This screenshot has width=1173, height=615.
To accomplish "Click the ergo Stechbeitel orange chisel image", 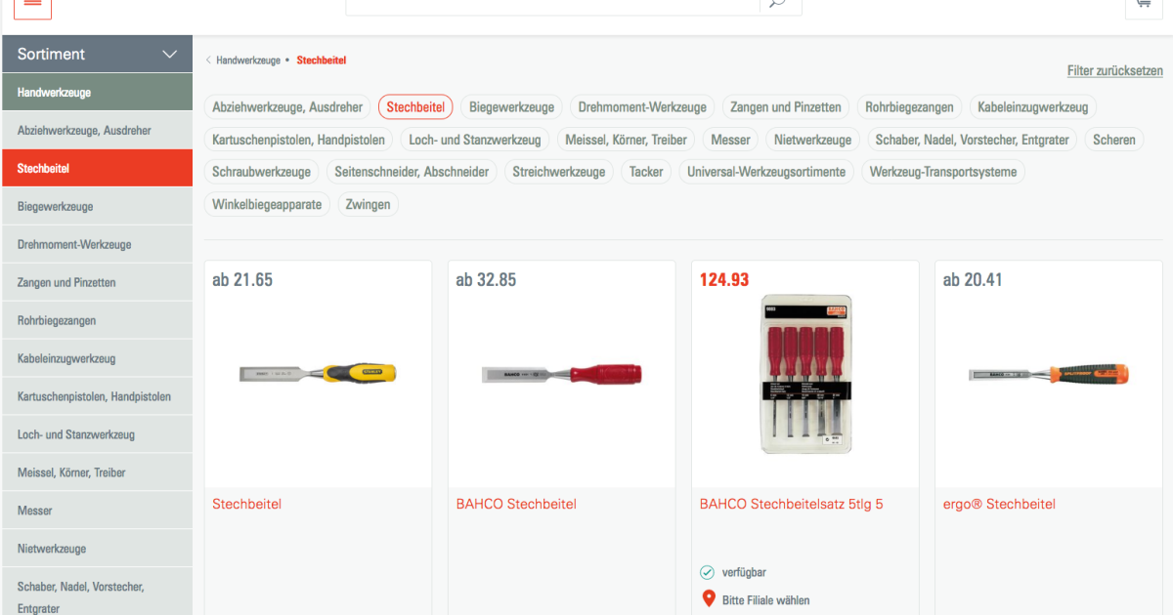I will [1049, 373].
